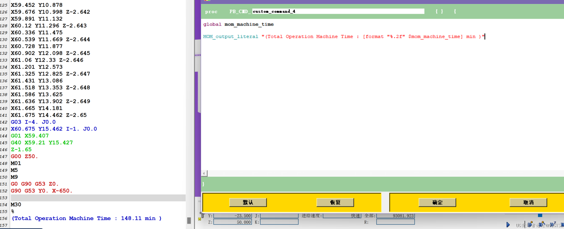
Task: Click line 'G90 G53 Y0. X-650.'
Action: coord(42,191)
